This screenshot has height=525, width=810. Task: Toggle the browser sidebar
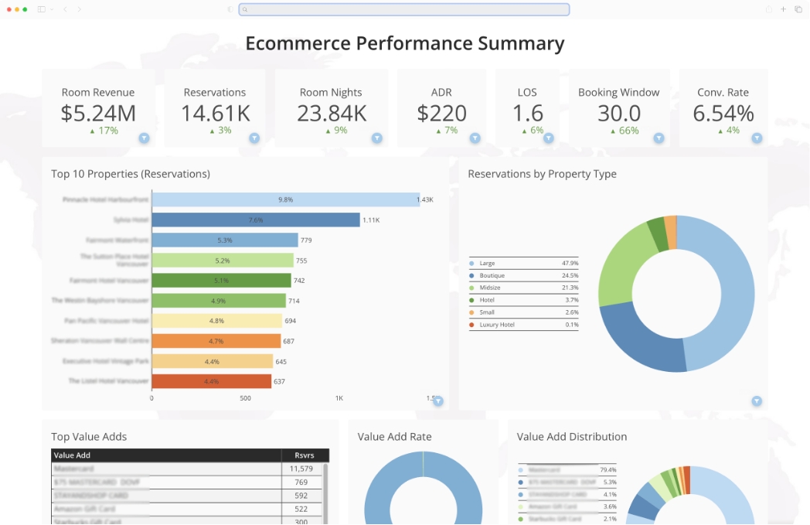tap(41, 9)
